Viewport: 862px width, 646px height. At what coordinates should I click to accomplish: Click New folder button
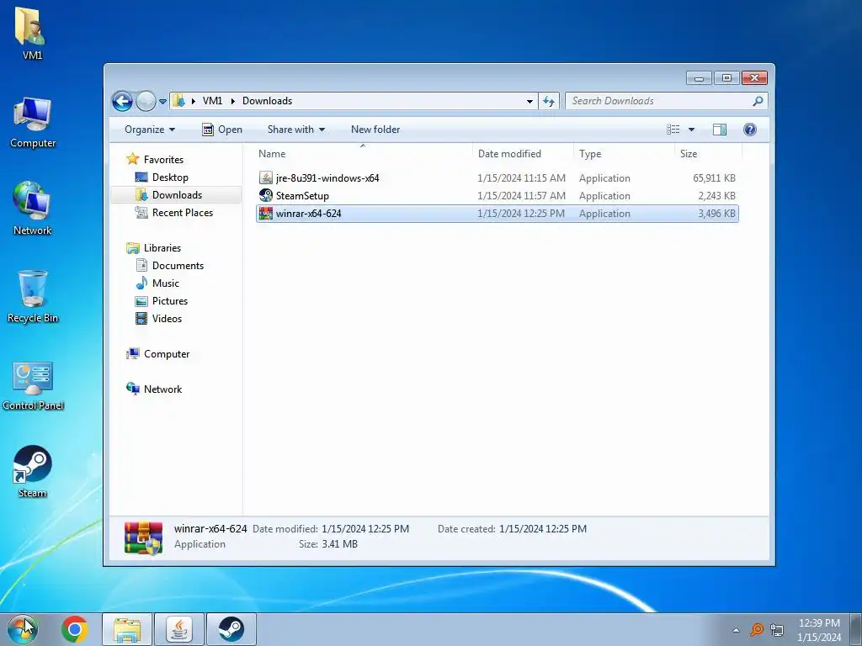(375, 130)
